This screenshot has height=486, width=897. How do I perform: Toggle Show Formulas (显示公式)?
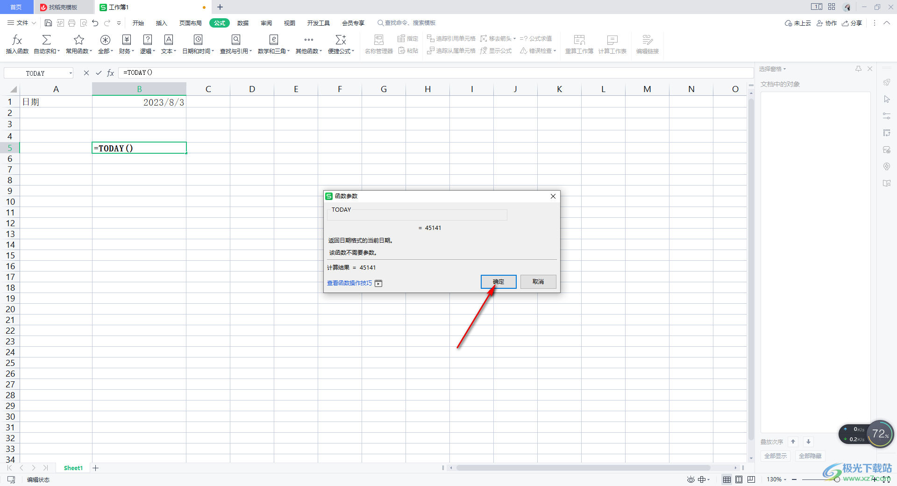[496, 50]
